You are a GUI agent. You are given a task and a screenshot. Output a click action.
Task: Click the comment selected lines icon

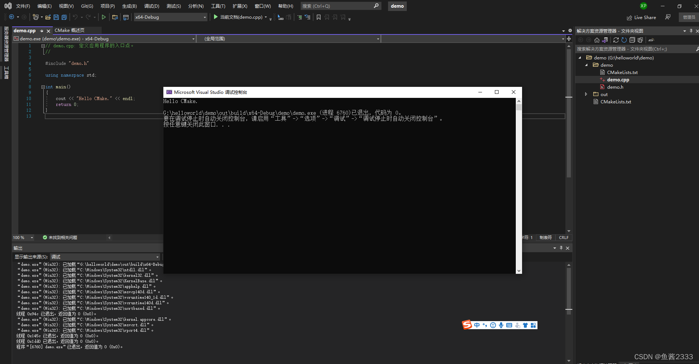coord(300,17)
